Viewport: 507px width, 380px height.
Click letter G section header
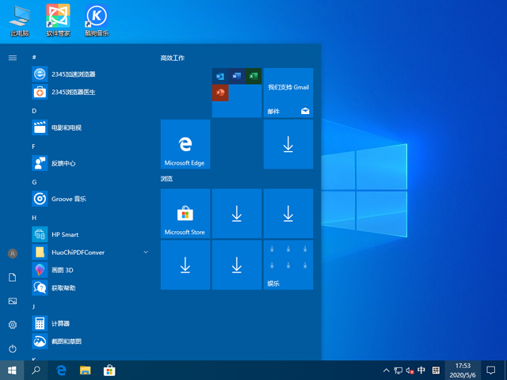pyautogui.click(x=34, y=182)
